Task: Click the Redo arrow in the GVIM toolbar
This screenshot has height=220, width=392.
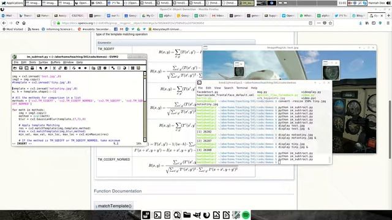Action: point(46,68)
